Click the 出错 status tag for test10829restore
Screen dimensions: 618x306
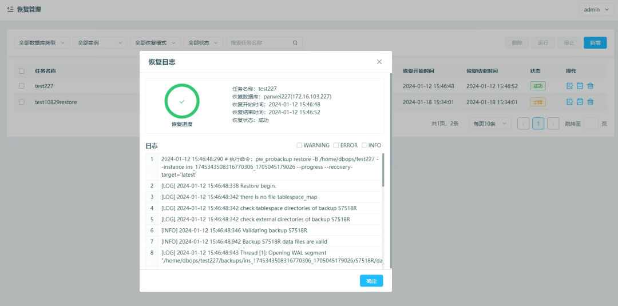coord(537,102)
